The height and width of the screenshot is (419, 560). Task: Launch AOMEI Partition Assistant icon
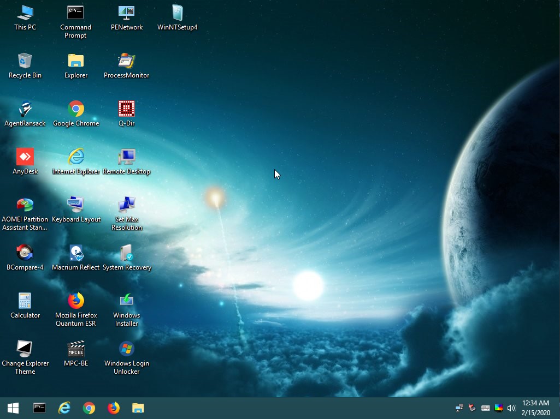pos(25,214)
